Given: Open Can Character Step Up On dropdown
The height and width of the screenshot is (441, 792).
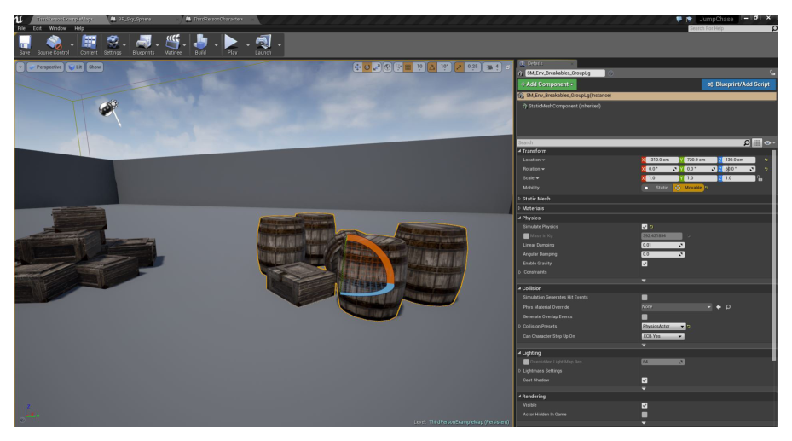Looking at the screenshot, I should (662, 336).
